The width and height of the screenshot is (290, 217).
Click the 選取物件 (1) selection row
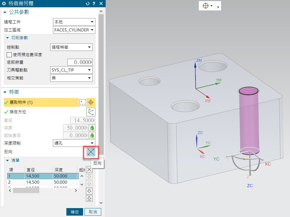pyautogui.click(x=41, y=102)
